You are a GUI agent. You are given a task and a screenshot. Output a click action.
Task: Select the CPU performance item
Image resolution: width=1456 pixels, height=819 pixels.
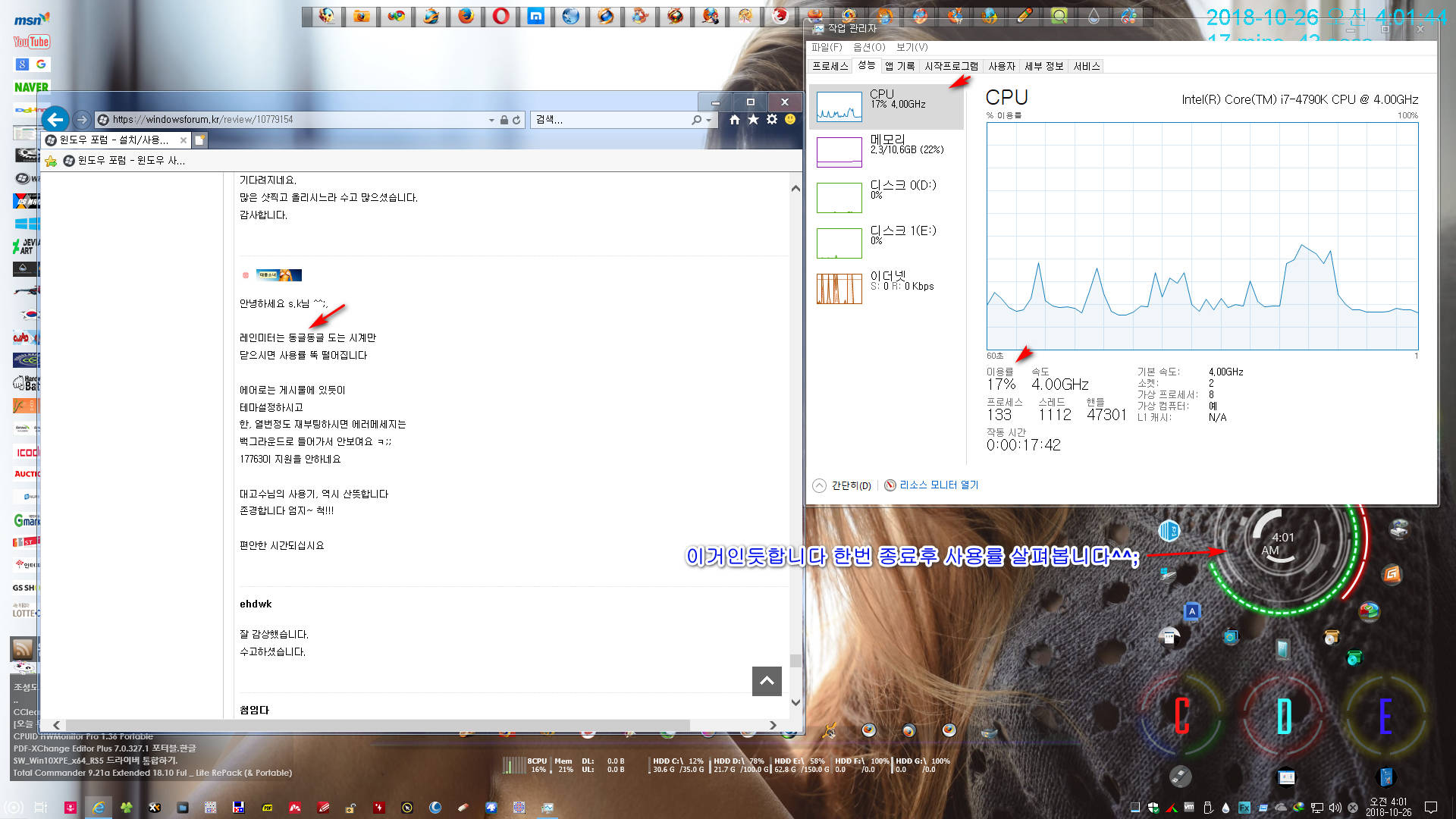click(886, 107)
